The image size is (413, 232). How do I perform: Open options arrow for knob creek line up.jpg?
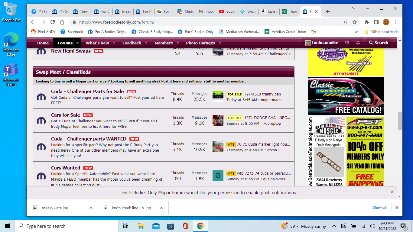click(x=161, y=208)
